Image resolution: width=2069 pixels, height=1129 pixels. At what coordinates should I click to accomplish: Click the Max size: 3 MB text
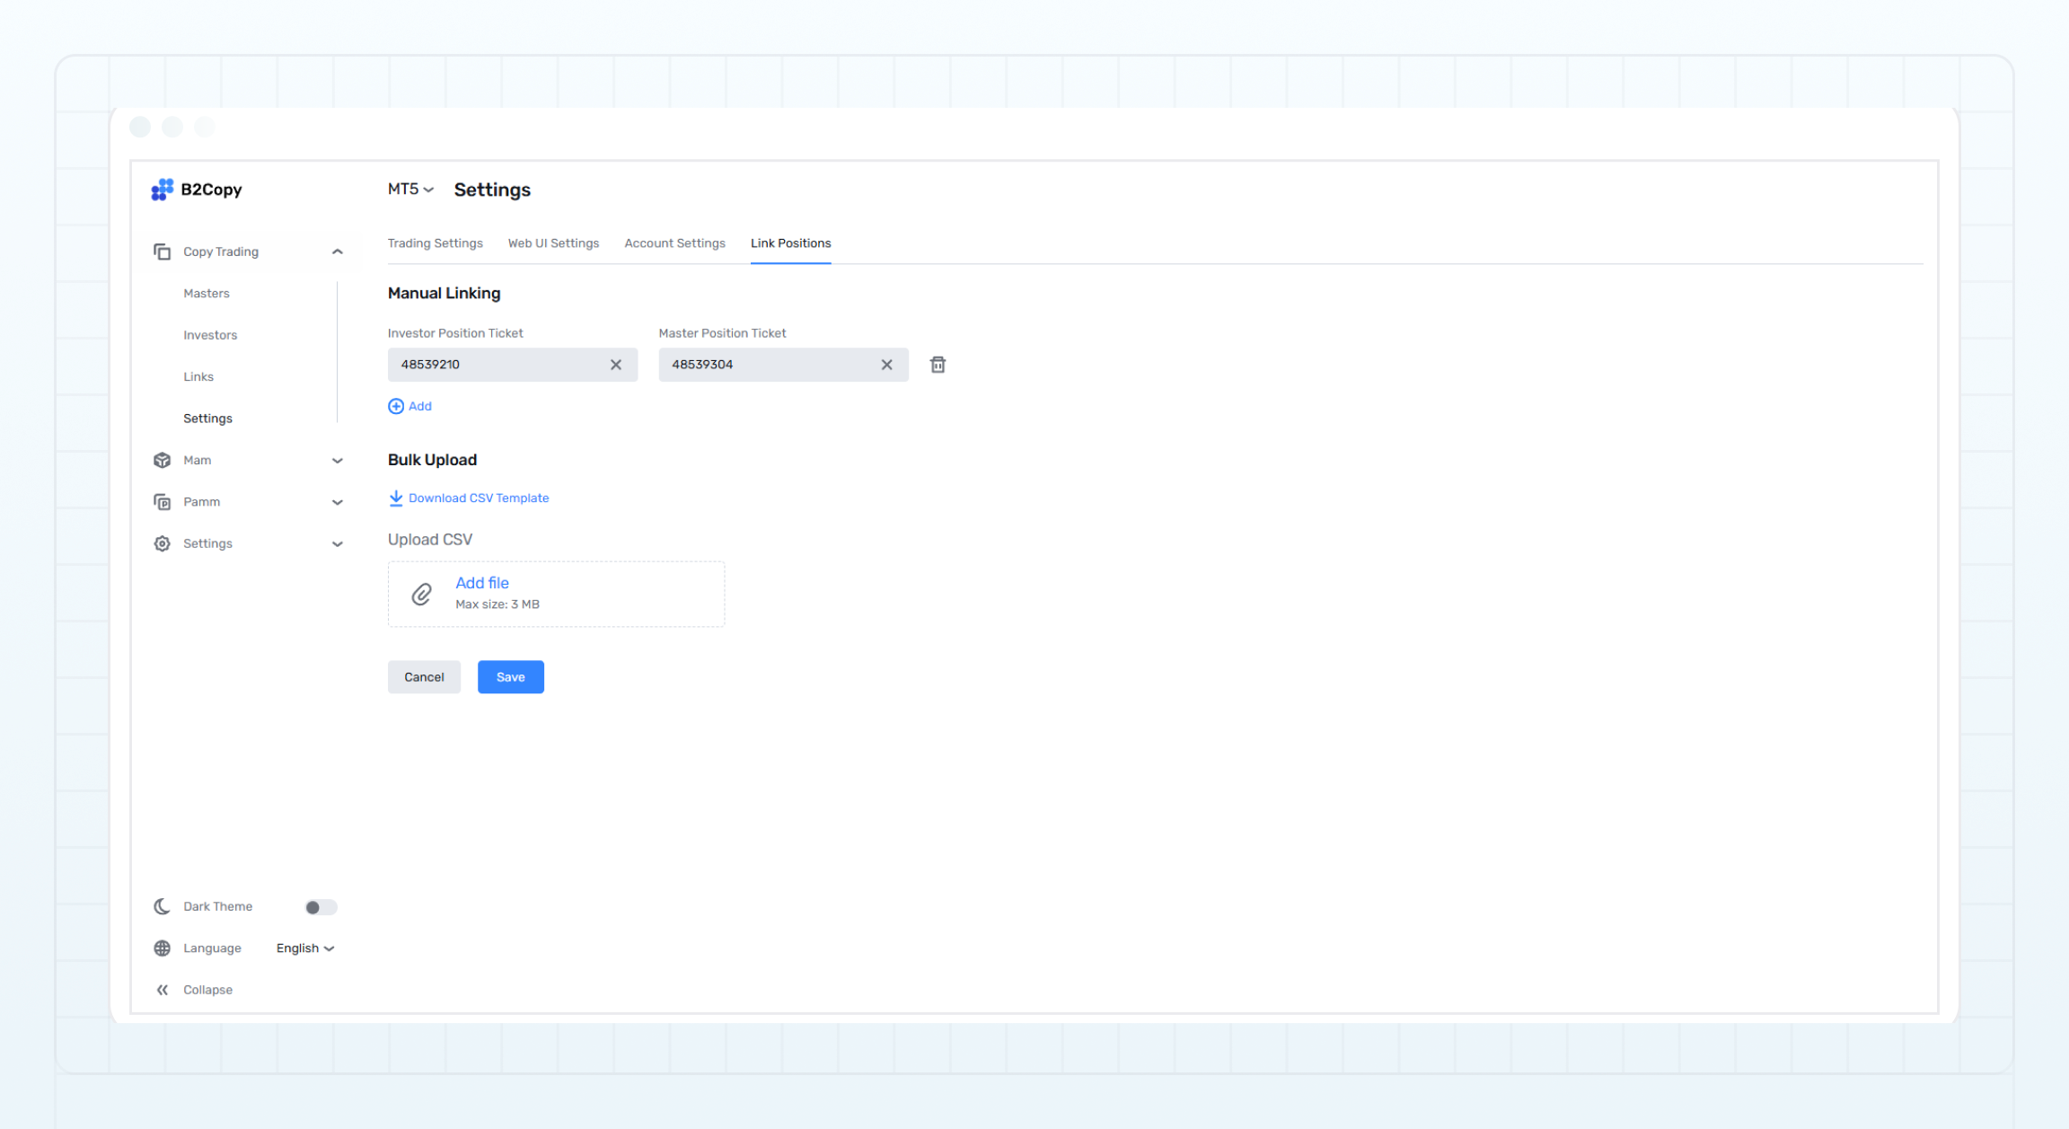click(497, 604)
